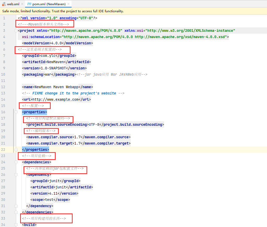Click line number 22 in the gutter
Screen dimensions: 267x227
click(3, 150)
